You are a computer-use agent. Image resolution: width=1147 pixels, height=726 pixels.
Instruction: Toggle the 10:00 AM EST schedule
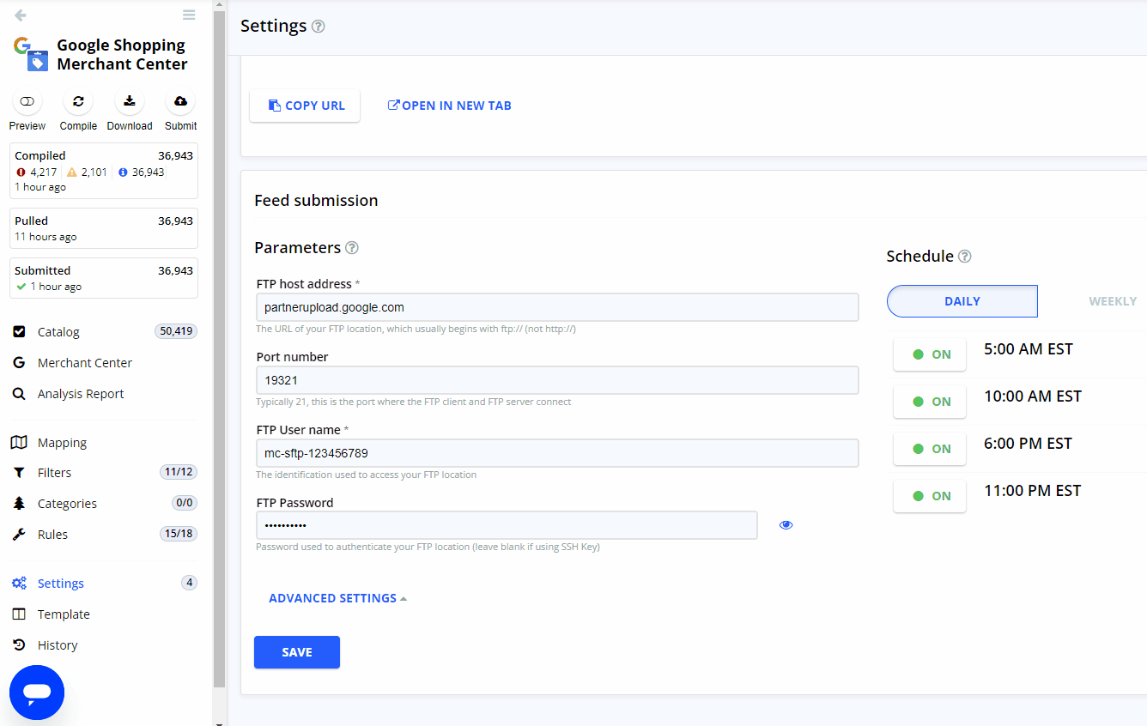pyautogui.click(x=930, y=402)
